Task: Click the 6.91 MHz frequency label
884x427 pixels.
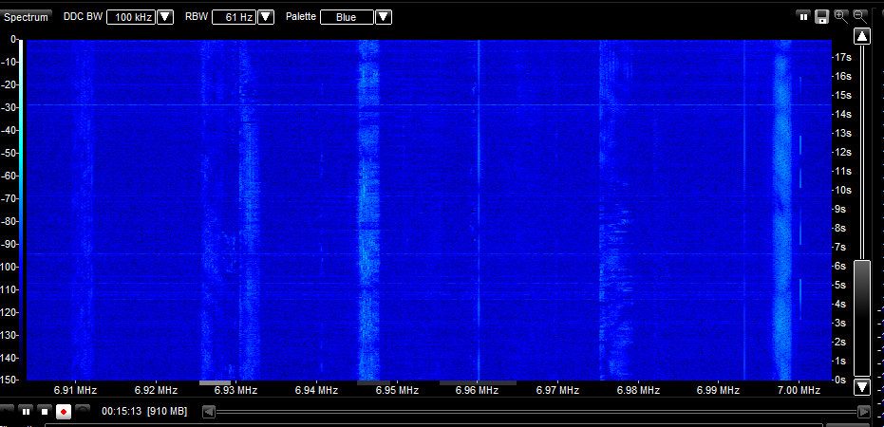Action: (76, 390)
